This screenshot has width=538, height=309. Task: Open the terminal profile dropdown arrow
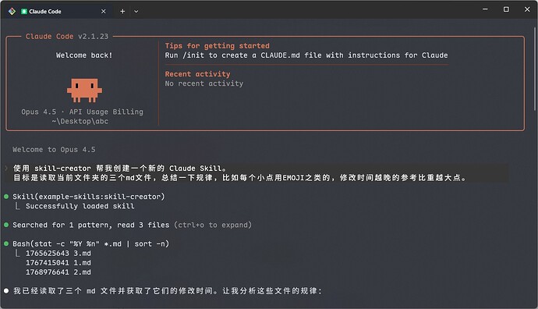[136, 12]
